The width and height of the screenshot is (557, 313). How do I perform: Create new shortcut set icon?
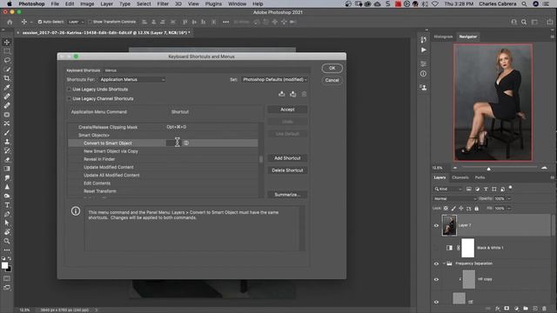(292, 94)
